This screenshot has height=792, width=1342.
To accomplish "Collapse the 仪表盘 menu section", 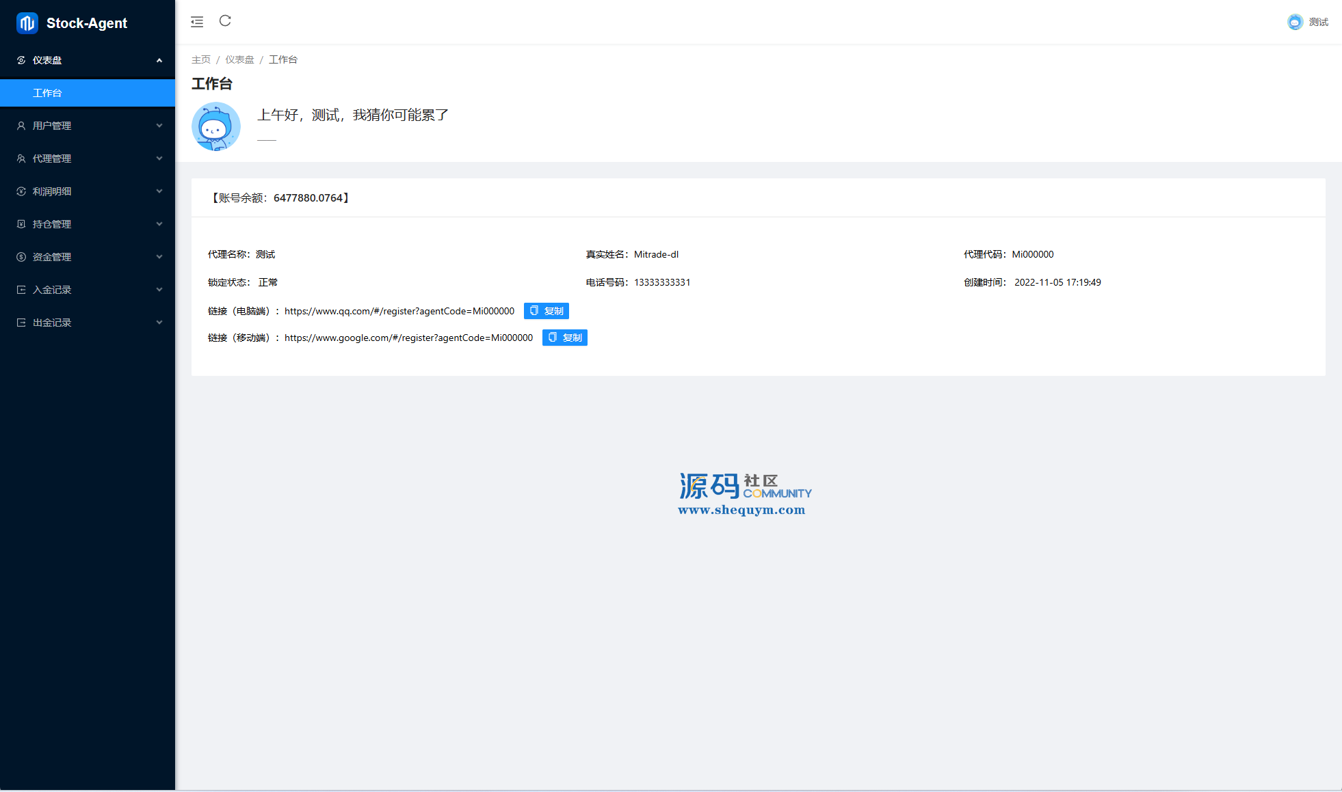I will pyautogui.click(x=159, y=60).
